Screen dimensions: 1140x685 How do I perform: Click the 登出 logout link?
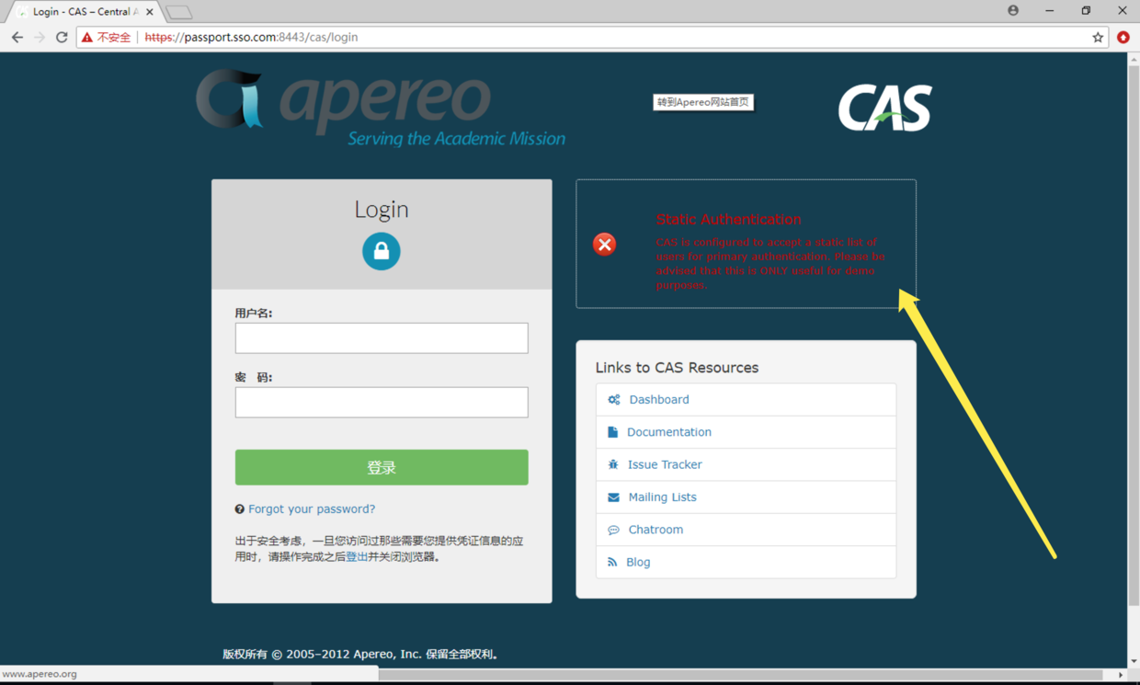point(357,557)
